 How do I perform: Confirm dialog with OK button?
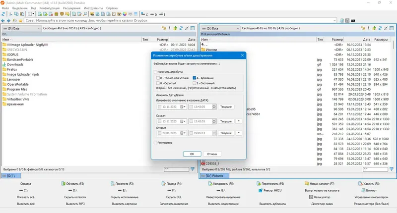[192, 154]
